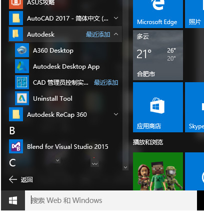Viewport: 204px width, 213px height.
Task: Click the app list scrollbar down arrow
Action: coord(125,167)
